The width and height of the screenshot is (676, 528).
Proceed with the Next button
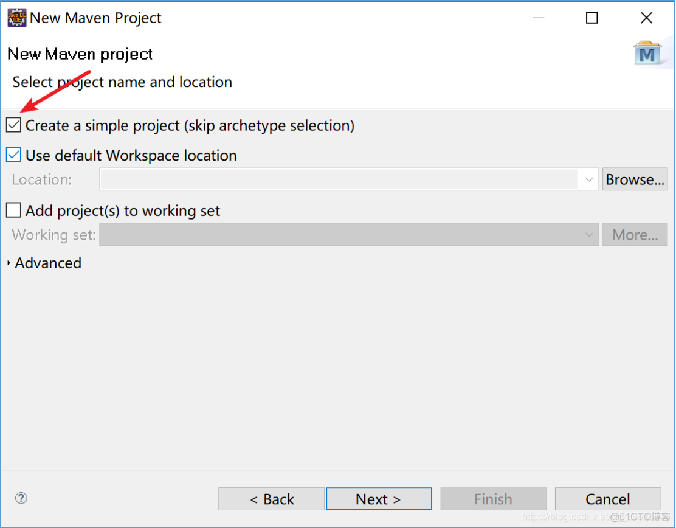pos(379,499)
